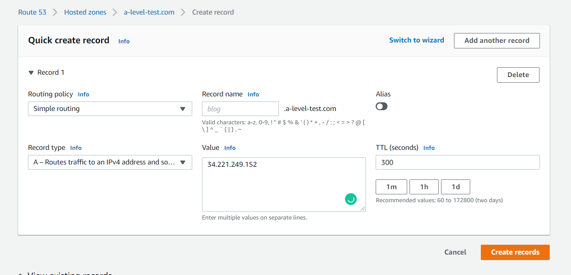The width and height of the screenshot is (571, 275).
Task: Set TTL to 1m preset
Action: [x=391, y=187]
